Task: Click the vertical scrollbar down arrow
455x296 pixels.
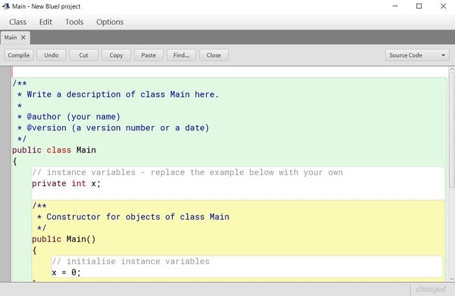Action: point(451,279)
